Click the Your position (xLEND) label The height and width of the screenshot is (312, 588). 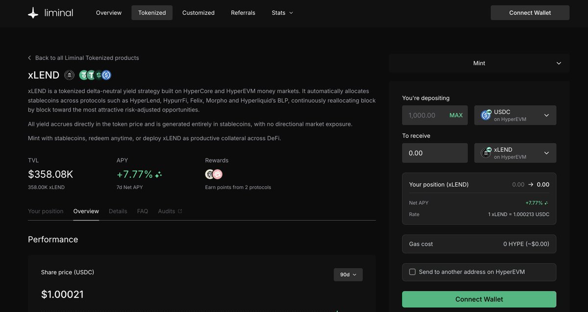pos(439,185)
